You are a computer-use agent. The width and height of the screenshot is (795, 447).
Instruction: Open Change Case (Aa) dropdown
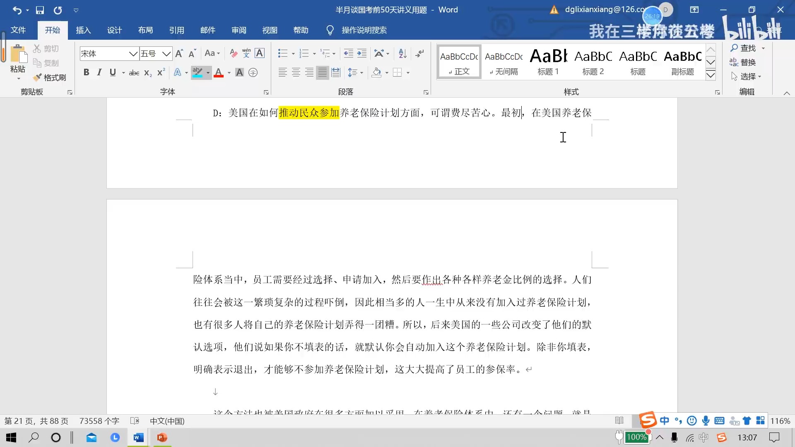coord(212,53)
